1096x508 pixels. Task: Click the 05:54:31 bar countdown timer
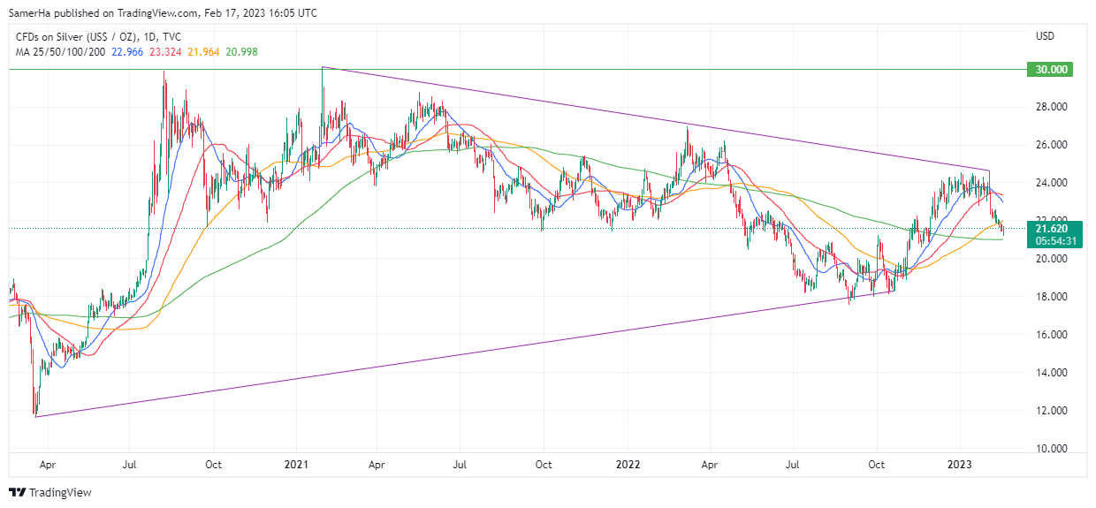1048,240
